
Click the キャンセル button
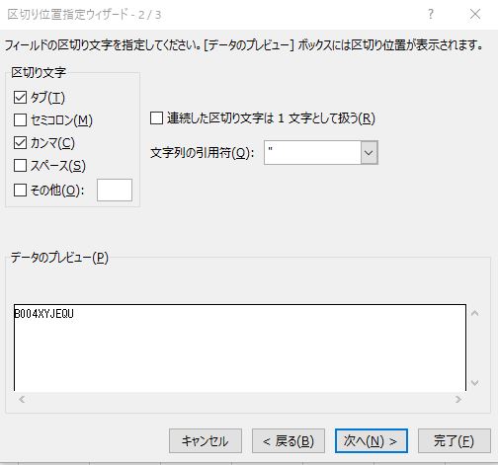click(x=206, y=441)
